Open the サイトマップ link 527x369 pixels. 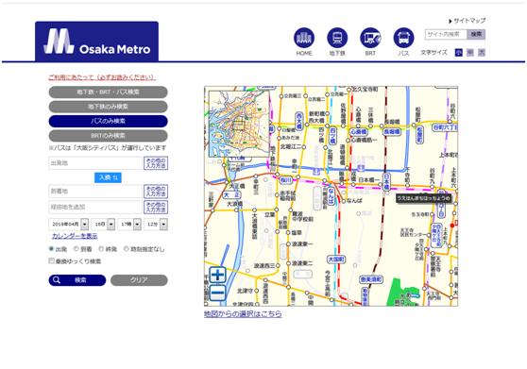click(x=467, y=21)
